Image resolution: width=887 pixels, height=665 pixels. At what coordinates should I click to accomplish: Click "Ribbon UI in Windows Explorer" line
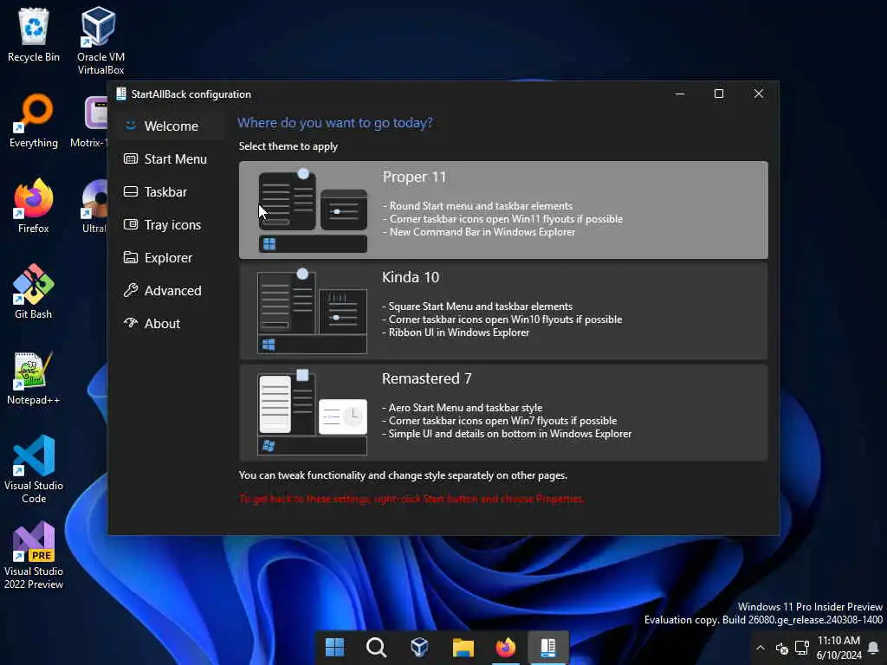pos(456,332)
